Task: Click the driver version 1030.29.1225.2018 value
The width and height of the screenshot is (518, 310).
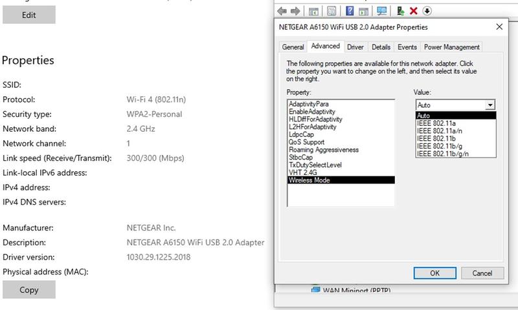Action: coord(159,257)
